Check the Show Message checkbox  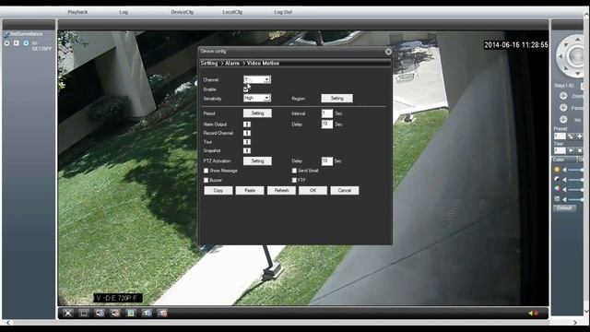(206, 171)
